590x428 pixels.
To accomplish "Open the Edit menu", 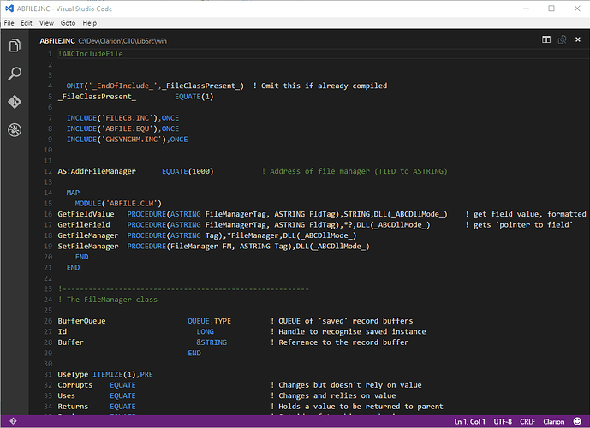I will click(28, 22).
